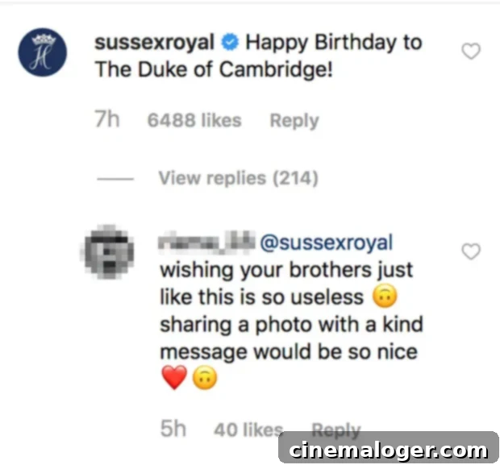View the 6488 likes list
The width and height of the screenshot is (500, 469).
click(194, 120)
